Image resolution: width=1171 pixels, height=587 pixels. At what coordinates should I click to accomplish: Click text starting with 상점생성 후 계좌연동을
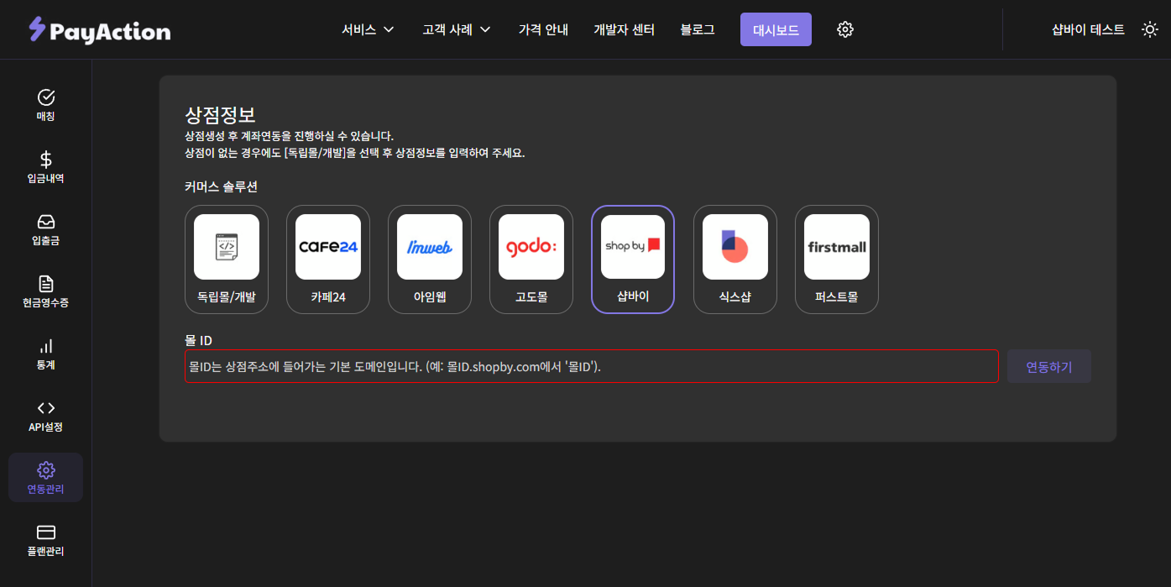tap(289, 136)
